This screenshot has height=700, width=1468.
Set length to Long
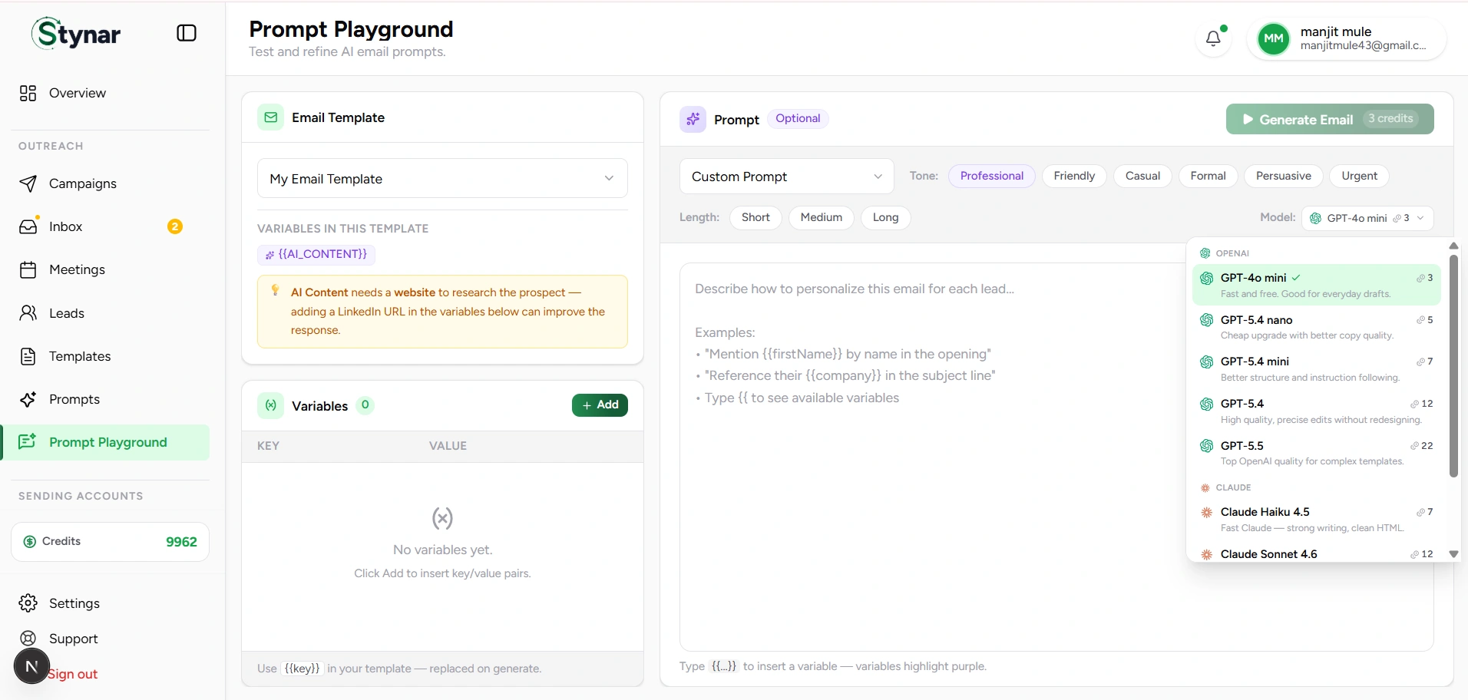pos(885,217)
